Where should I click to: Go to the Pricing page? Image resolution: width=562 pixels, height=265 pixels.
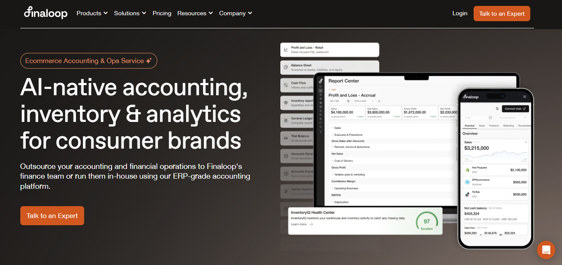pos(162,13)
